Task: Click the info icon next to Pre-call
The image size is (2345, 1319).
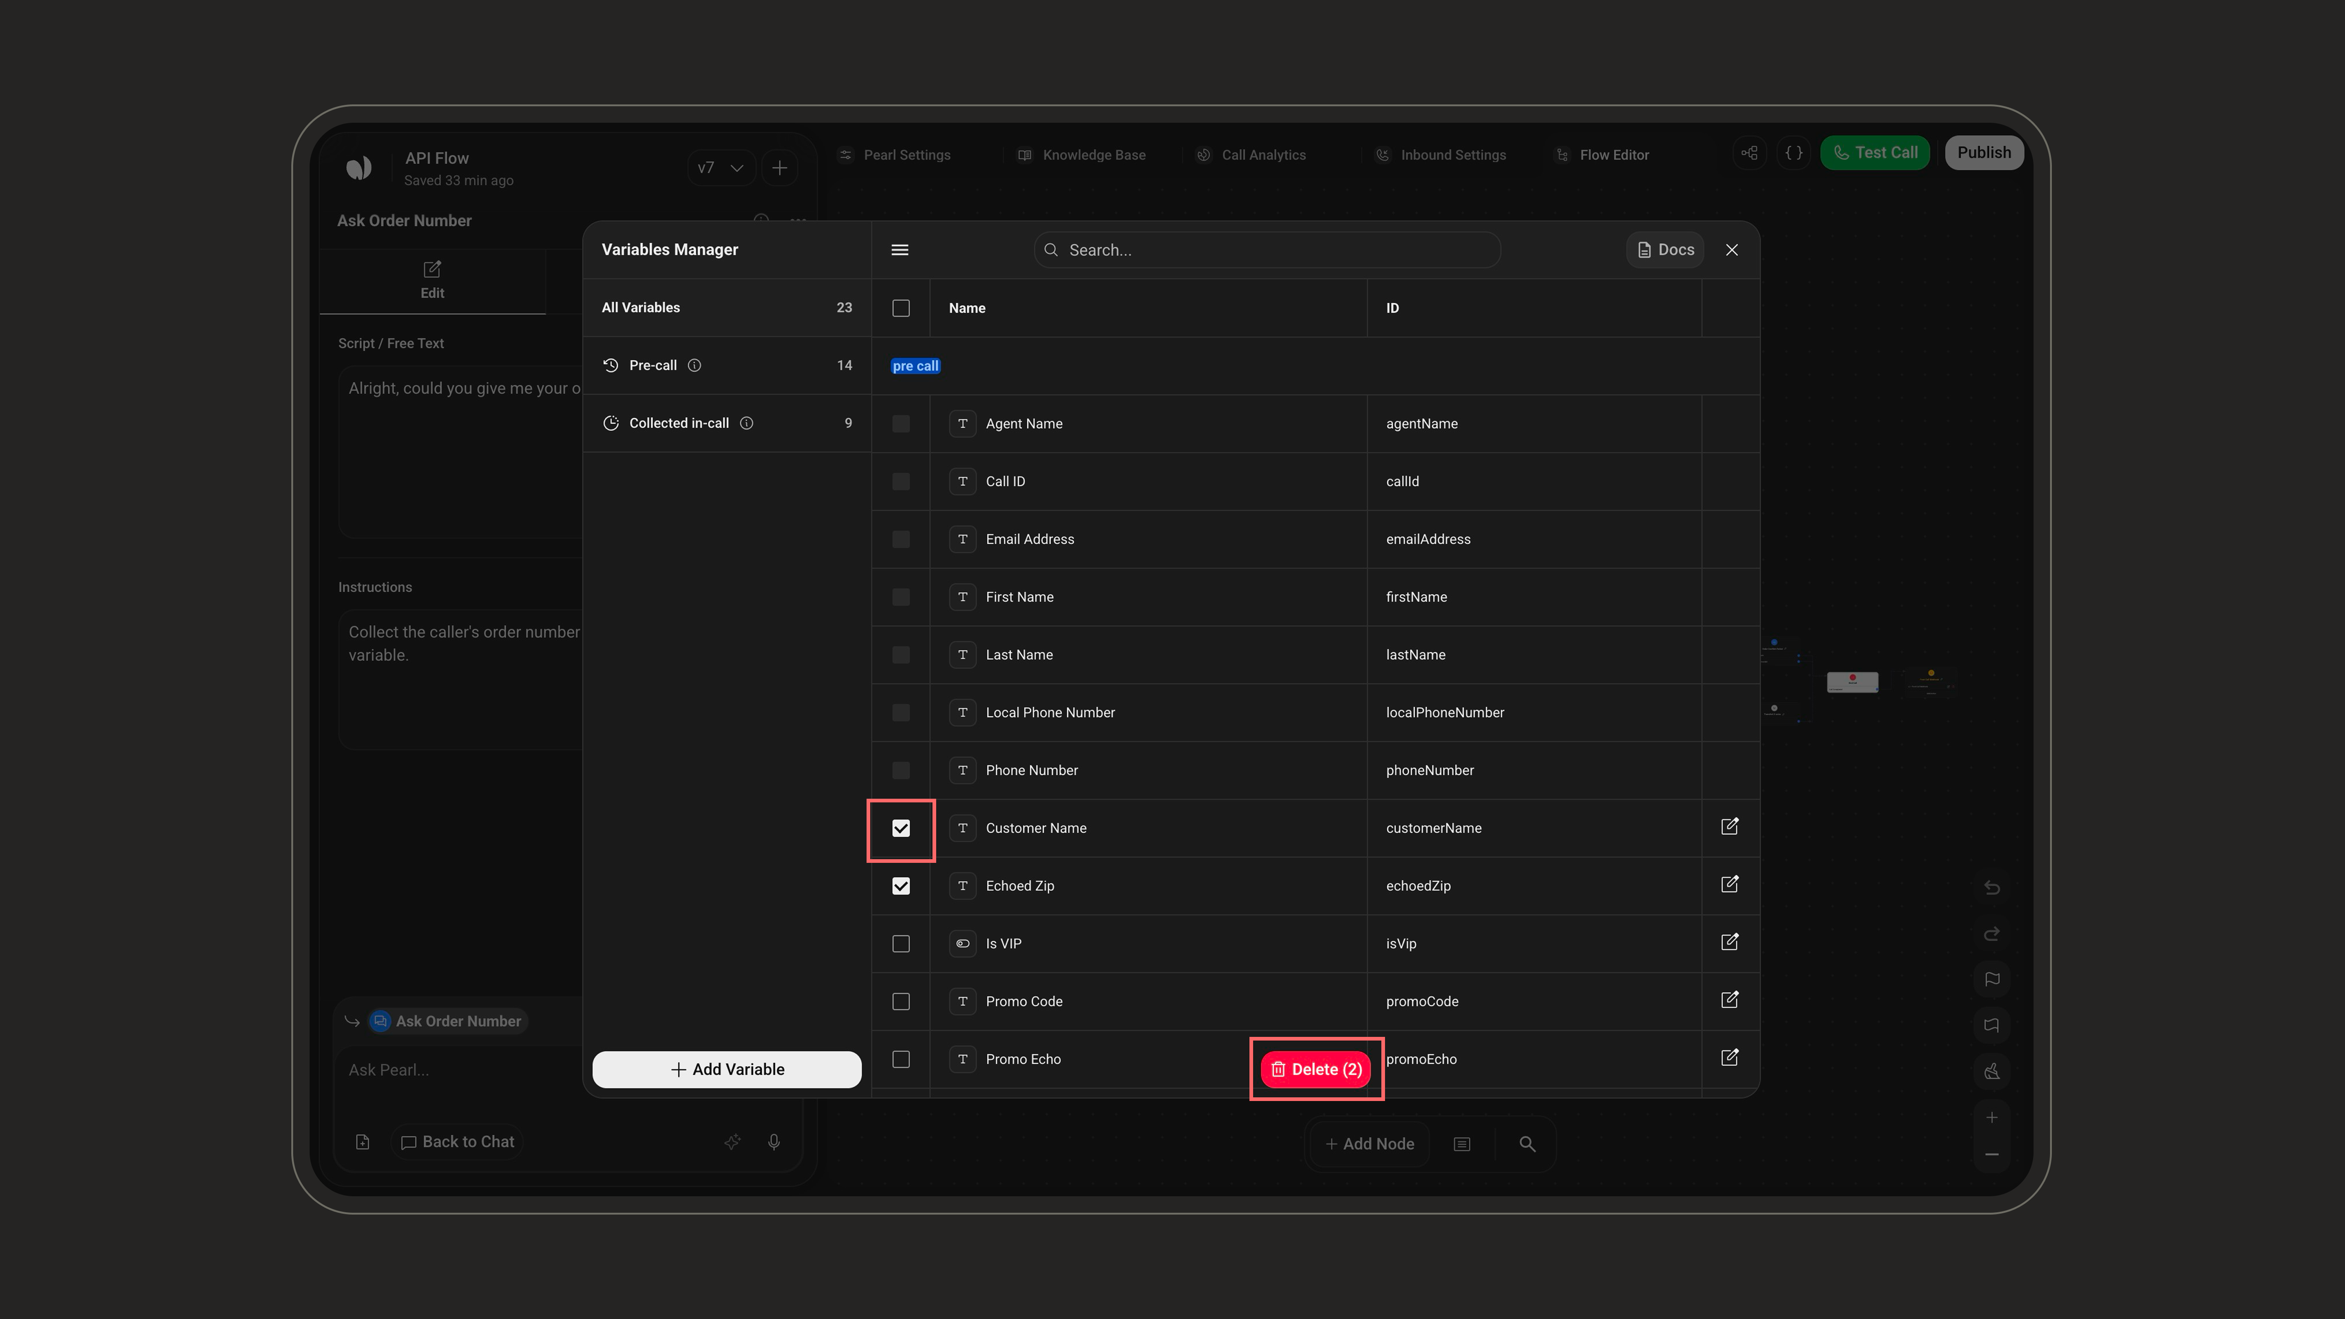Action: click(695, 365)
